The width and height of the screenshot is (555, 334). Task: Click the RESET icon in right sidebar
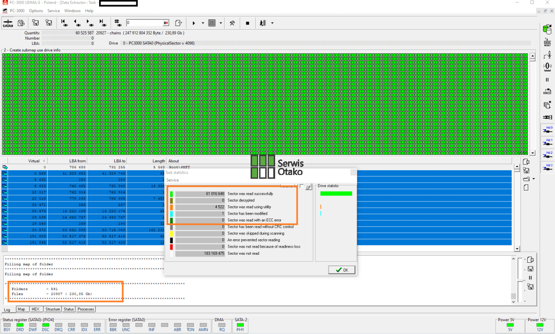(547, 42)
